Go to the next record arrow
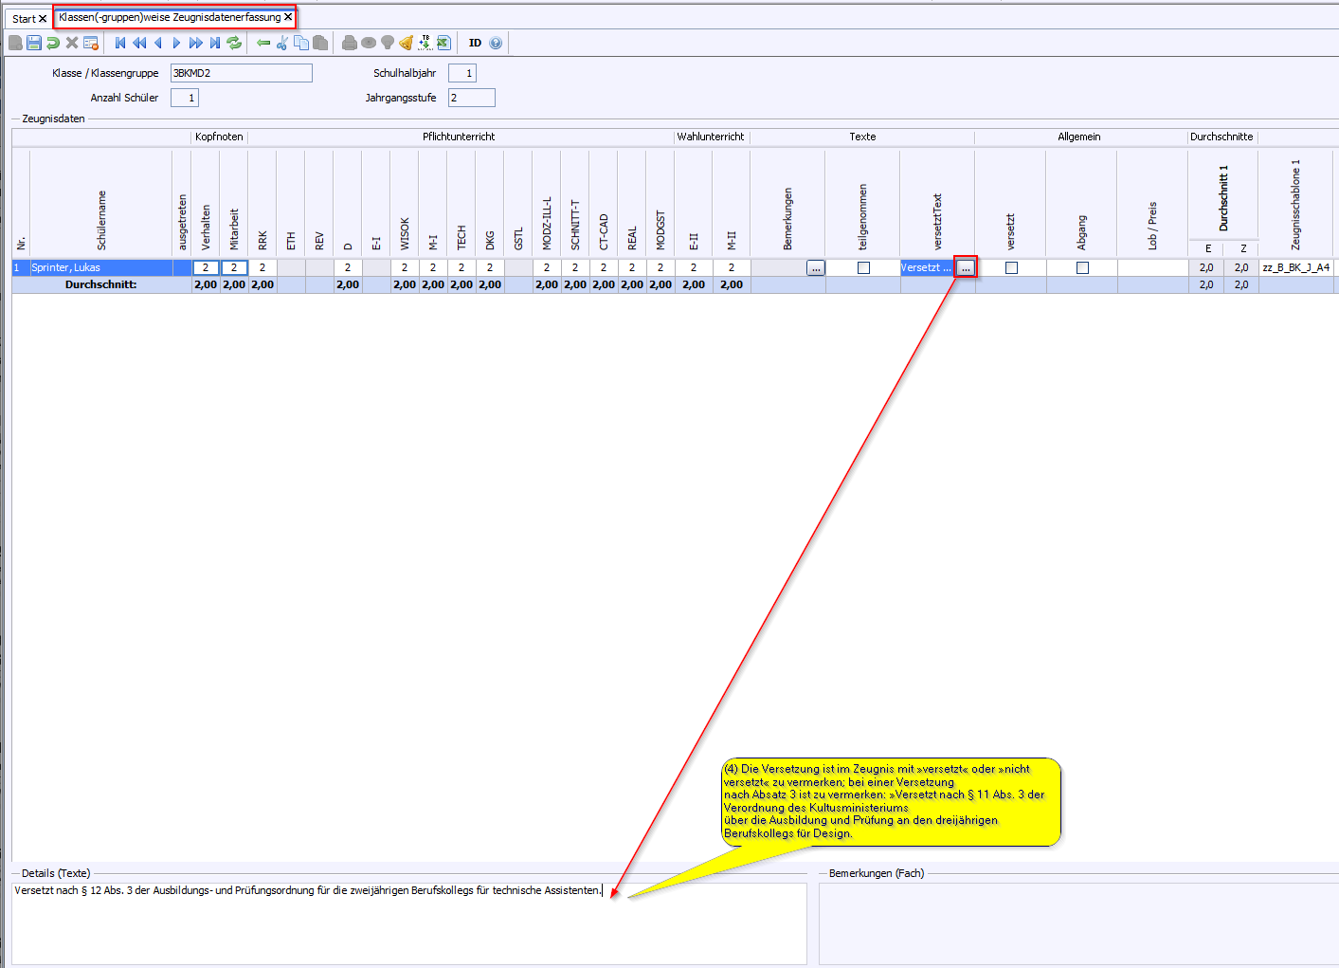 pyautogui.click(x=176, y=43)
